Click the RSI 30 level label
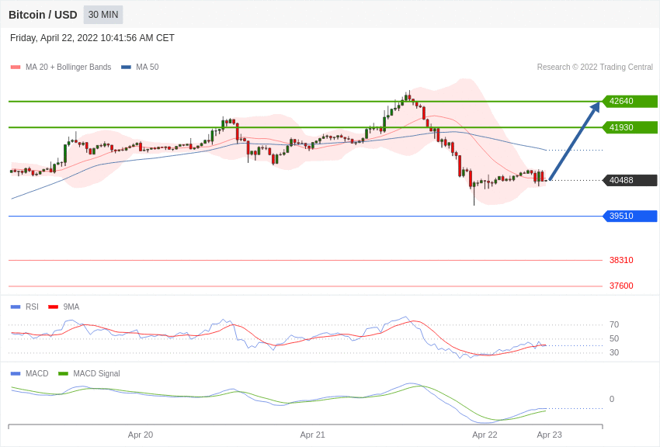 coord(614,352)
